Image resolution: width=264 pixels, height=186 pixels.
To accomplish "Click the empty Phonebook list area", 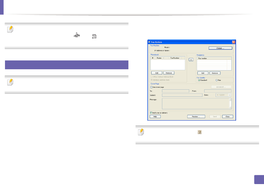I will [x=168, y=65].
